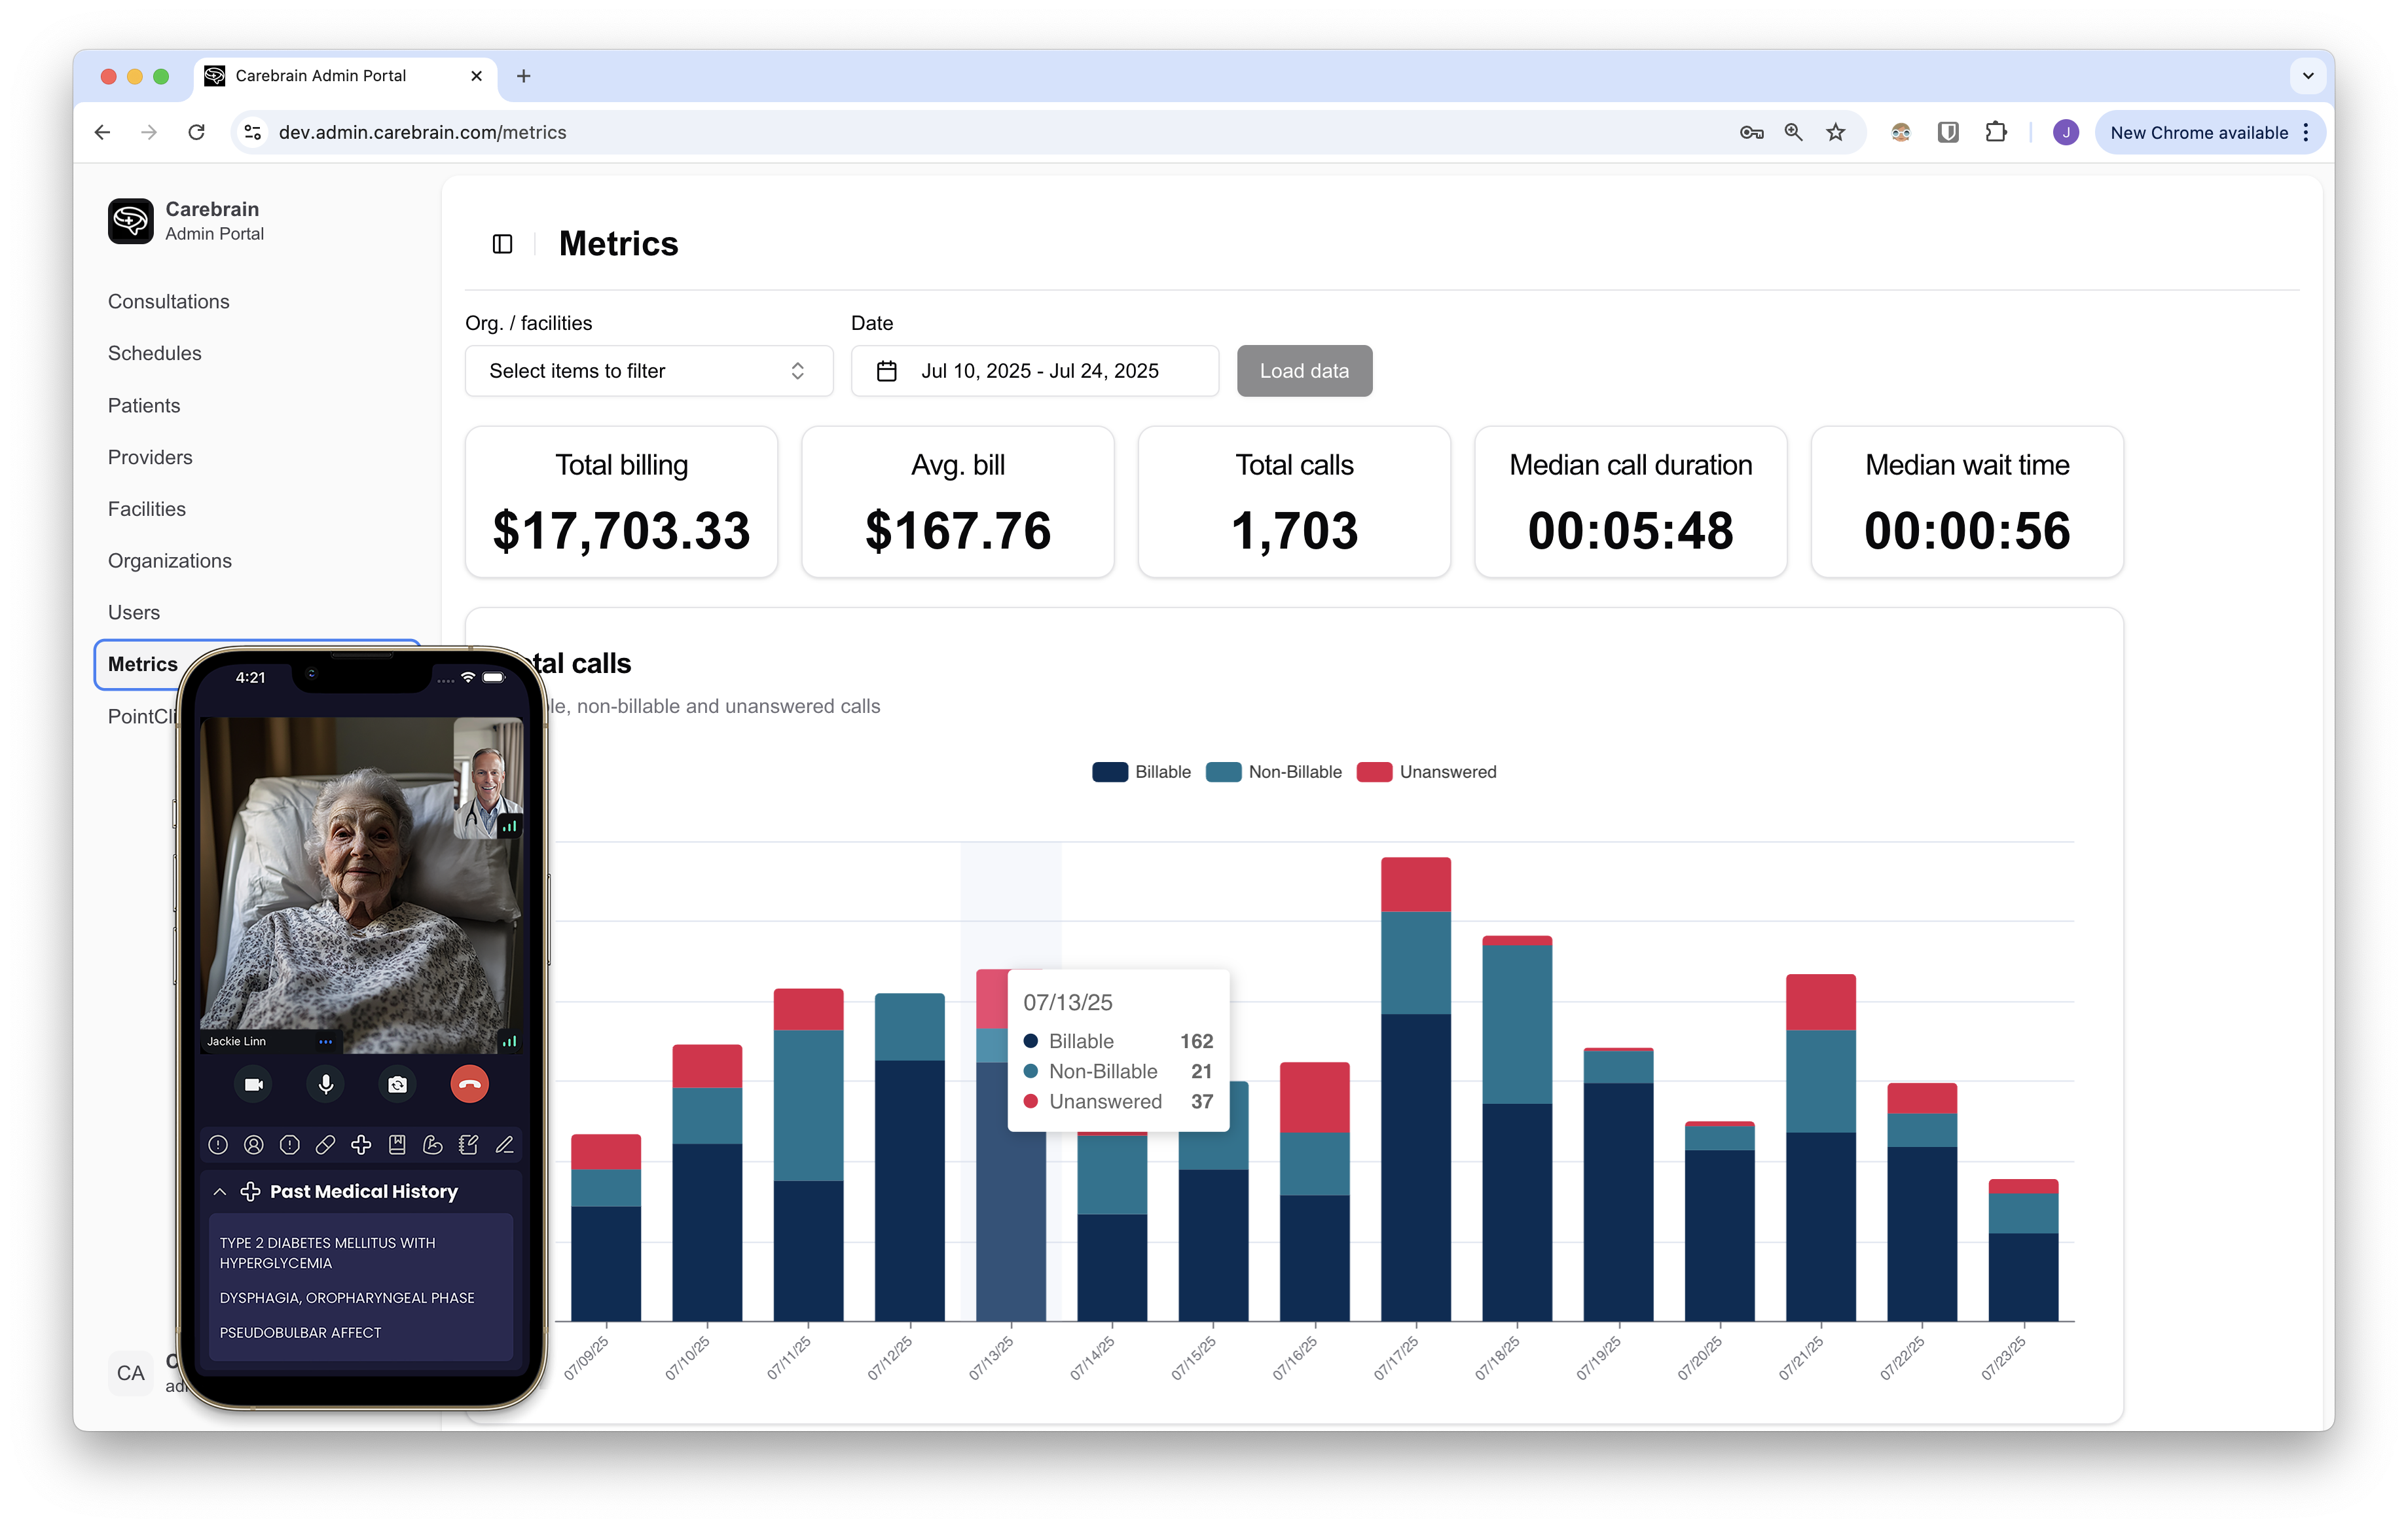Image resolution: width=2408 pixels, height=1528 pixels.
Task: Toggle the sidebar panel icon beside Metrics
Action: tap(502, 244)
